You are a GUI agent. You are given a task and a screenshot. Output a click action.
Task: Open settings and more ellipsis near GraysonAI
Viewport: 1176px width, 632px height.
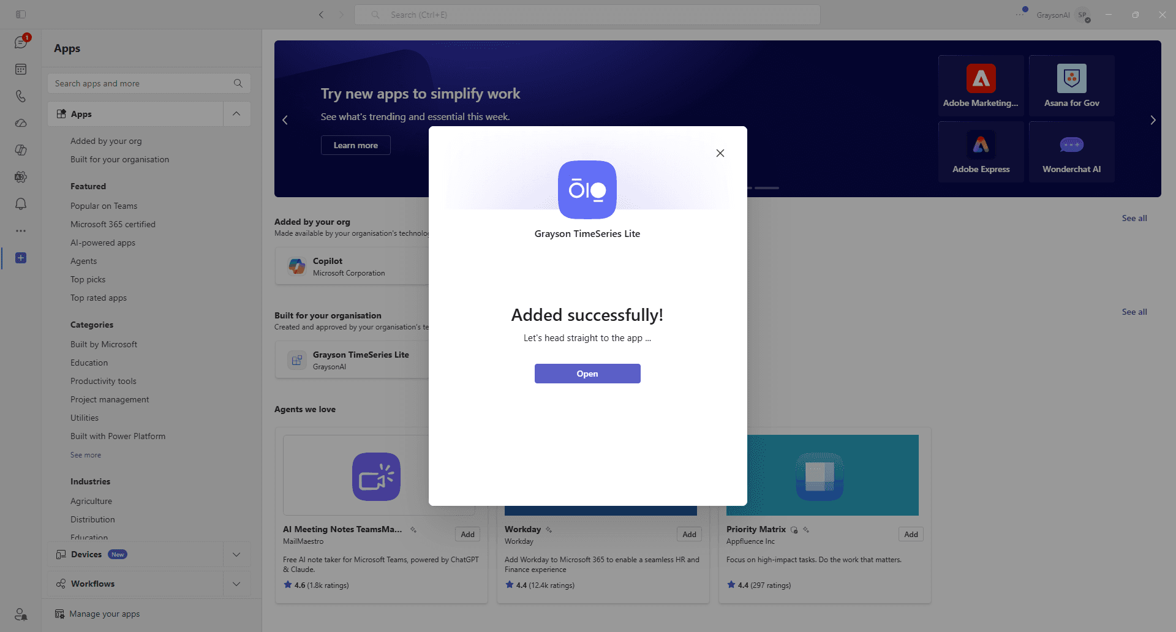pos(1021,13)
